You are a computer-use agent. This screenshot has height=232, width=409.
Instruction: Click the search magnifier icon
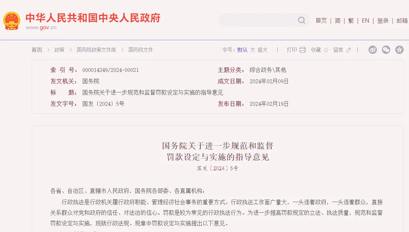(302, 20)
